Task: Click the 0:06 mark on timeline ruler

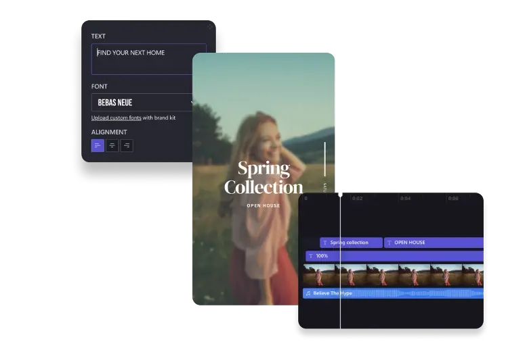Action: [453, 199]
